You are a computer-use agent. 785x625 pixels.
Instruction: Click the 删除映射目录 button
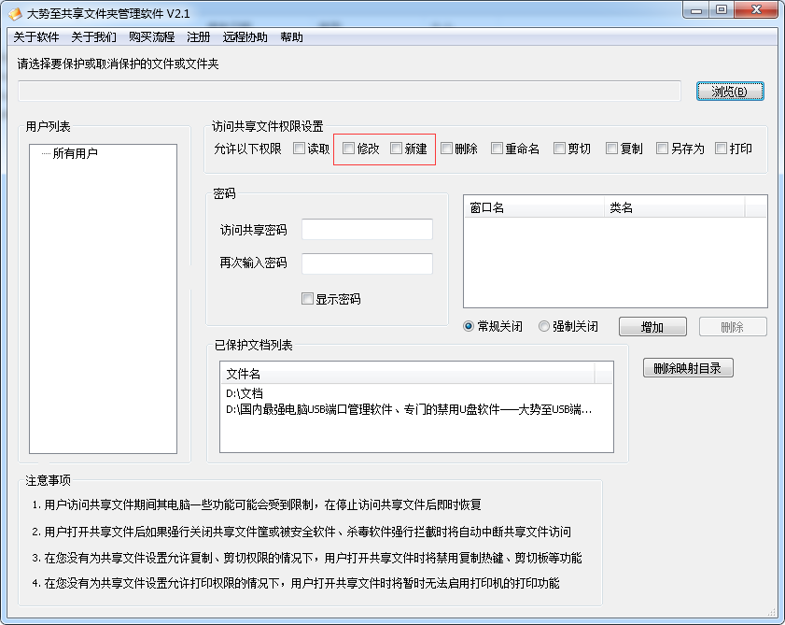[x=688, y=368]
